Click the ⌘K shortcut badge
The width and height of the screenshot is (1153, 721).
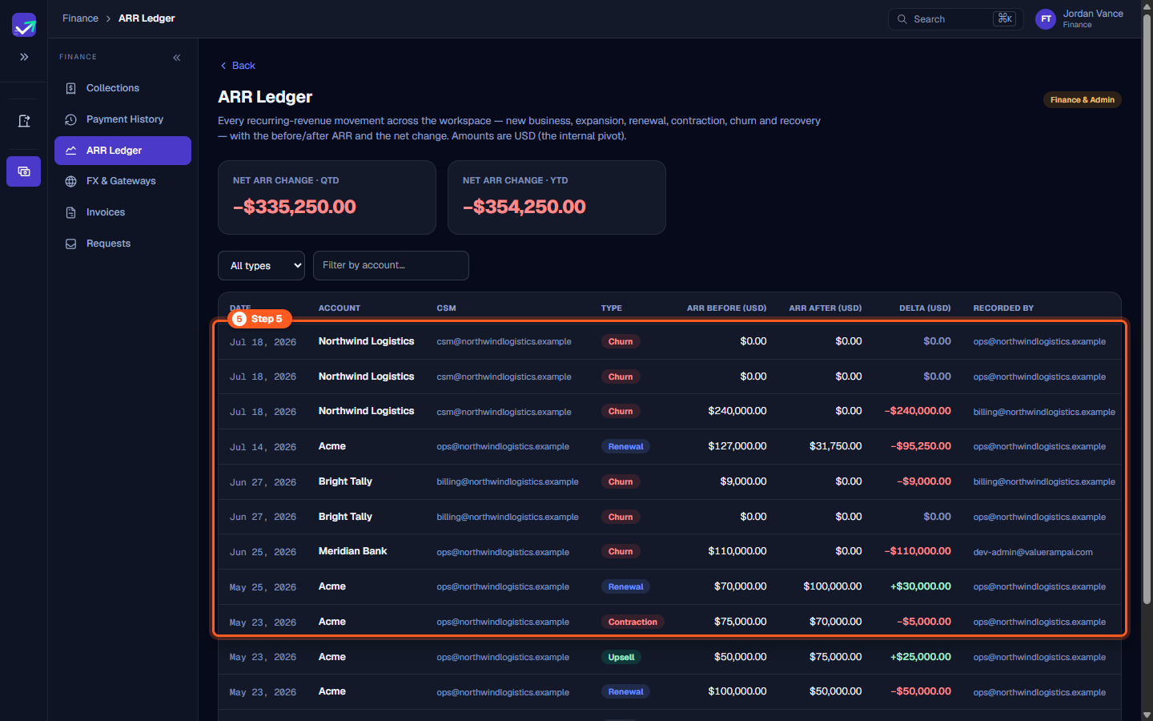[x=1004, y=18]
